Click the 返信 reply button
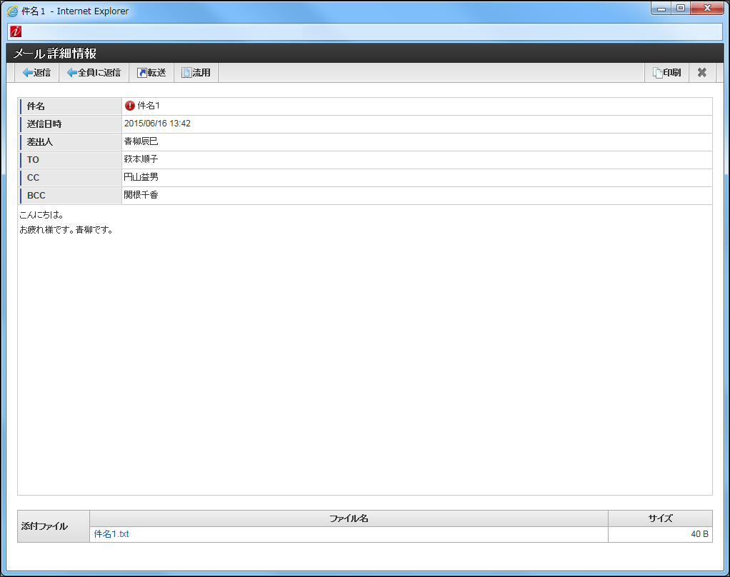 coord(37,73)
